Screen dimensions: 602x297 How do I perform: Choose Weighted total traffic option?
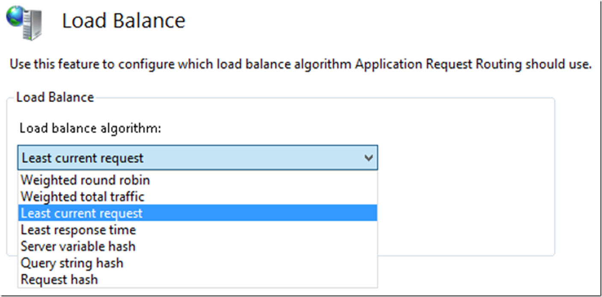(82, 197)
